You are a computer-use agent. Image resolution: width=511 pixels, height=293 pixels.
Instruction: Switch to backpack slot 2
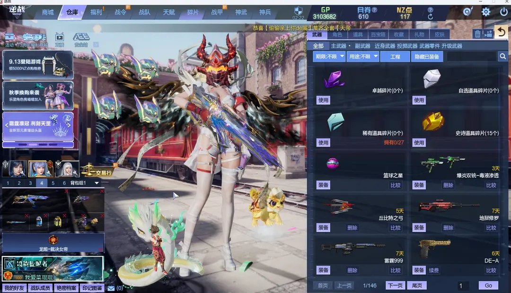coord(19,183)
